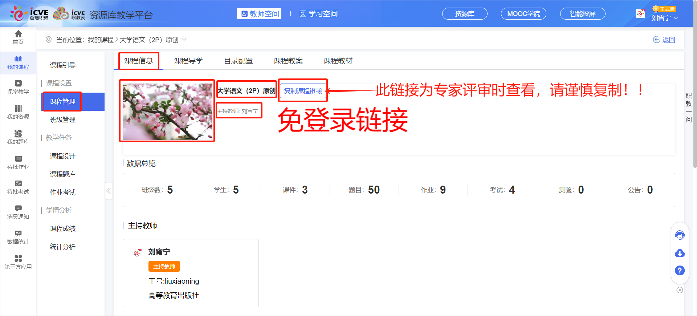The image size is (697, 316).
Task: Open 统计分析 menu item
Action: 62,247
